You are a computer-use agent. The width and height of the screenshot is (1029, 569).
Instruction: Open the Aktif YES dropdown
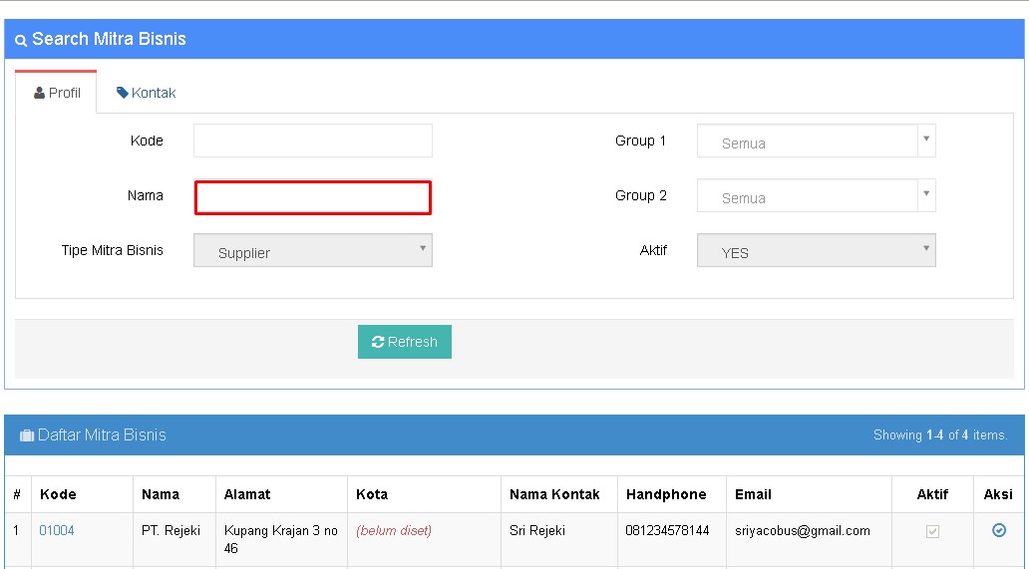click(816, 251)
